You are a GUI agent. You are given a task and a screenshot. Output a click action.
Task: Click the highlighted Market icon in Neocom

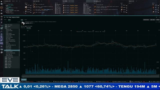click(x=1, y=28)
